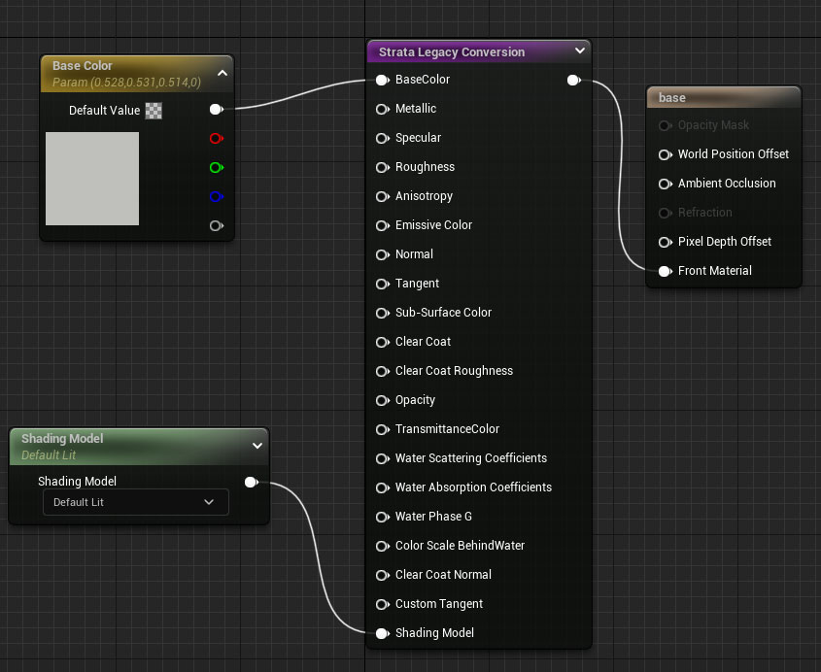Click the Strata Legacy Conversion output pin
Screen dimensions: 821x672
click(574, 80)
